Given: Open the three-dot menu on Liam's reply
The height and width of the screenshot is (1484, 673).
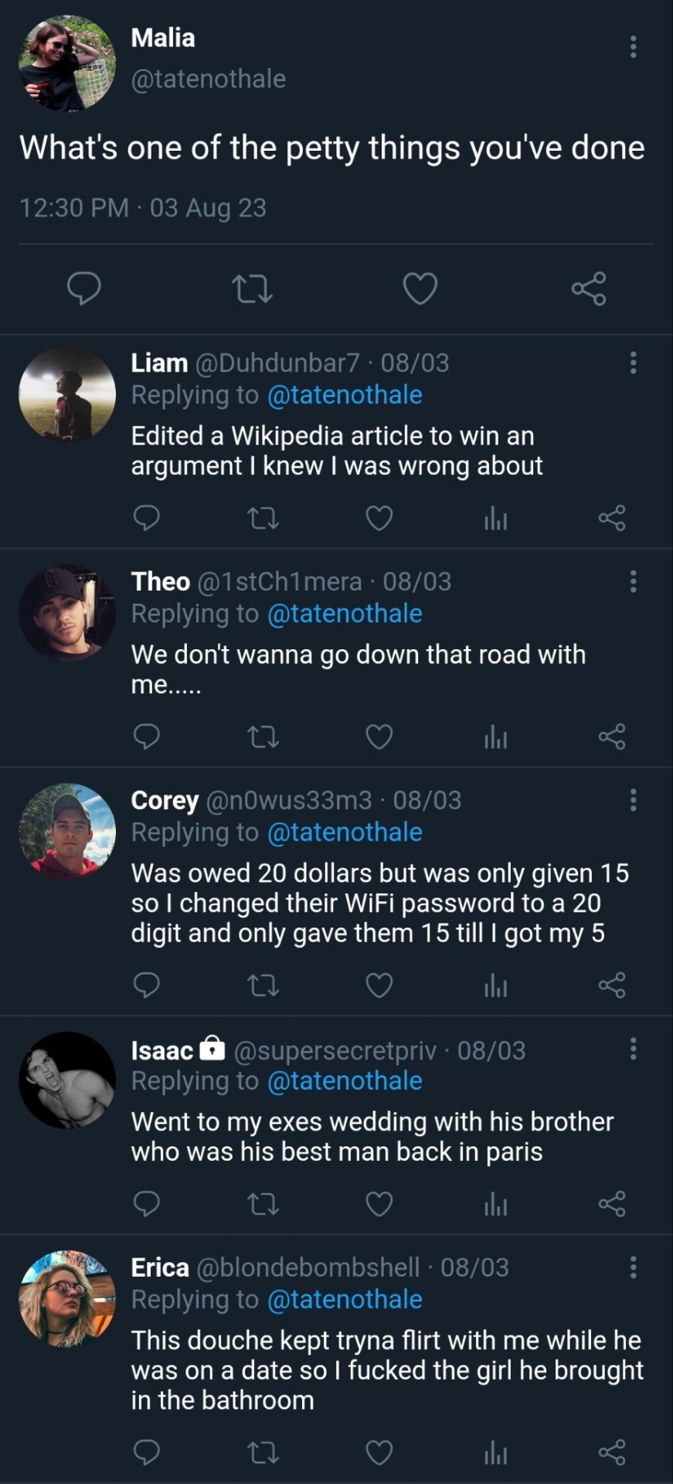Looking at the screenshot, I should click(x=634, y=362).
